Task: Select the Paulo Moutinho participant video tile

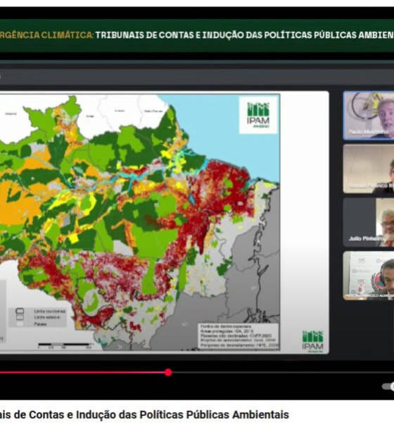Action: point(369,116)
